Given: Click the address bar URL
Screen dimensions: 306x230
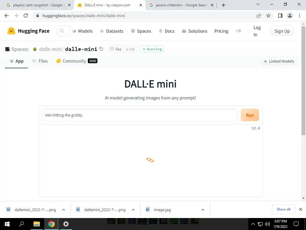Looking at the screenshot, I should click(84, 16).
